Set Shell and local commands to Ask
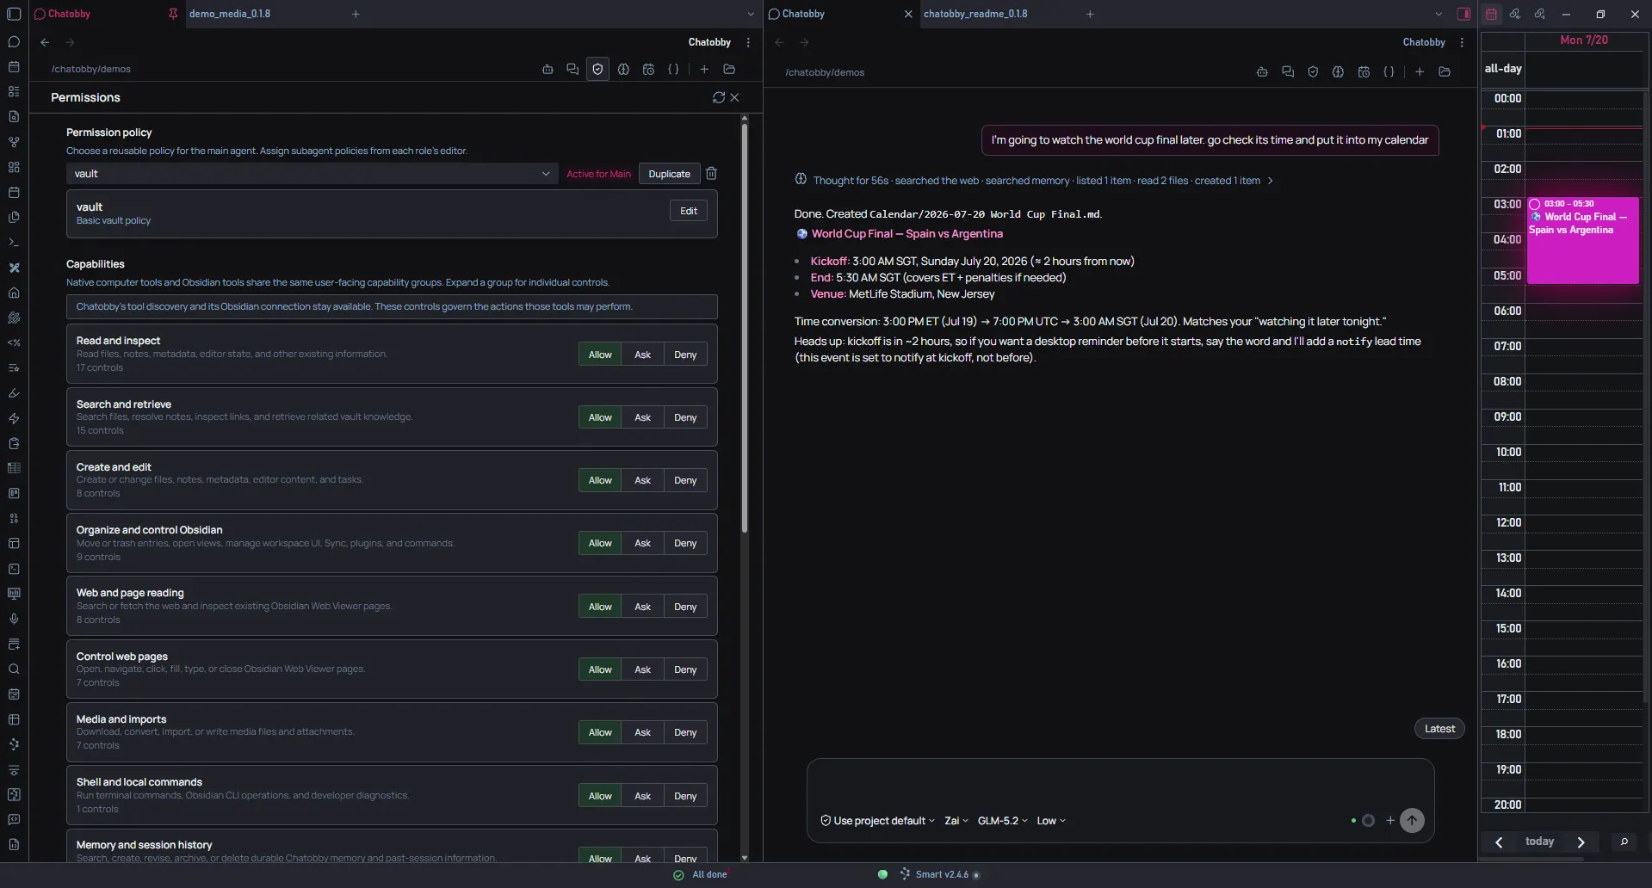 pyautogui.click(x=642, y=796)
